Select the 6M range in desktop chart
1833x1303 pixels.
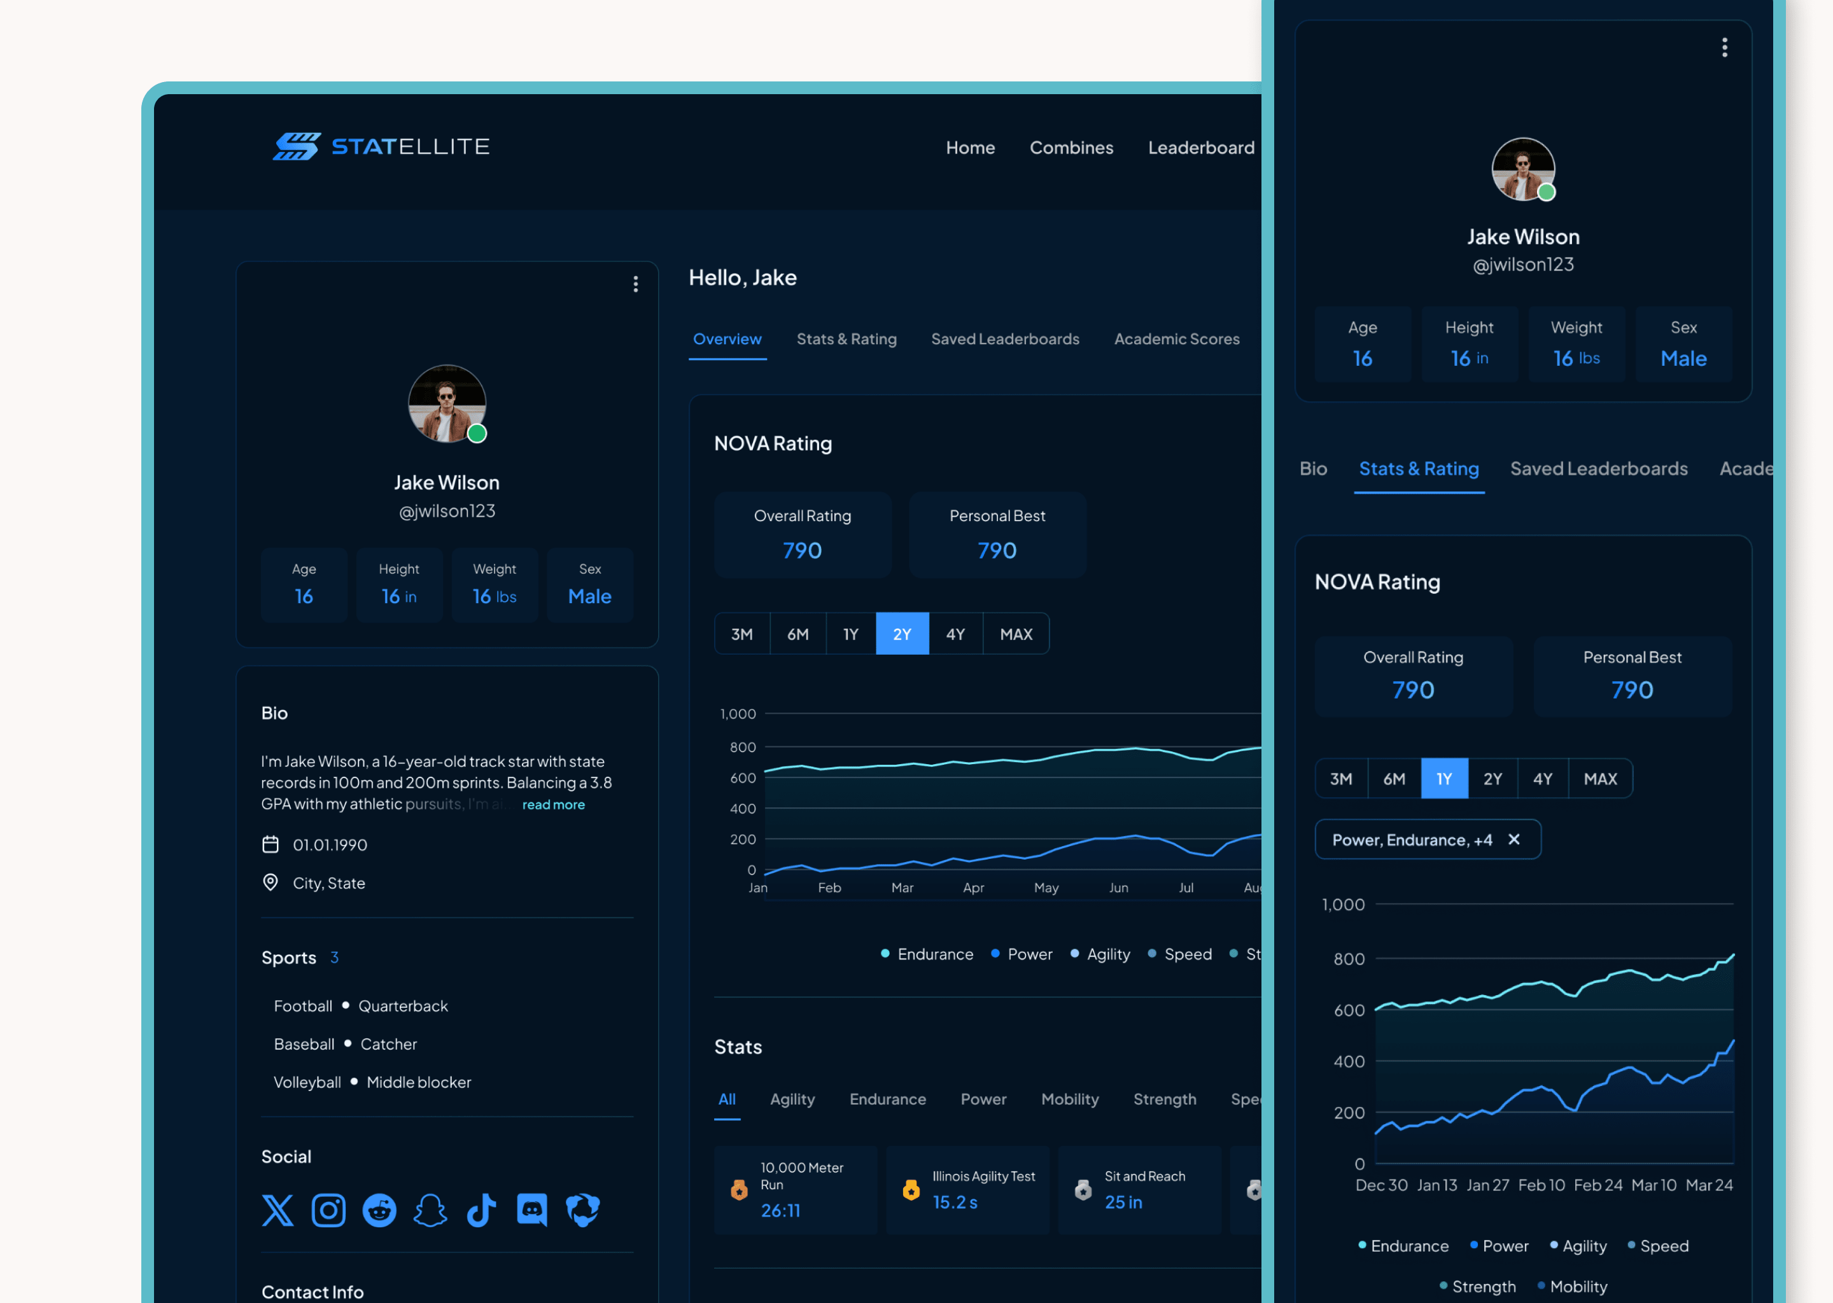pos(797,634)
